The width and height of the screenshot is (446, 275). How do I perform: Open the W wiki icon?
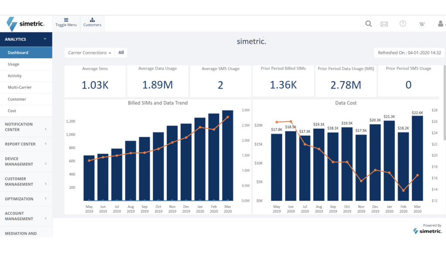tap(422, 24)
